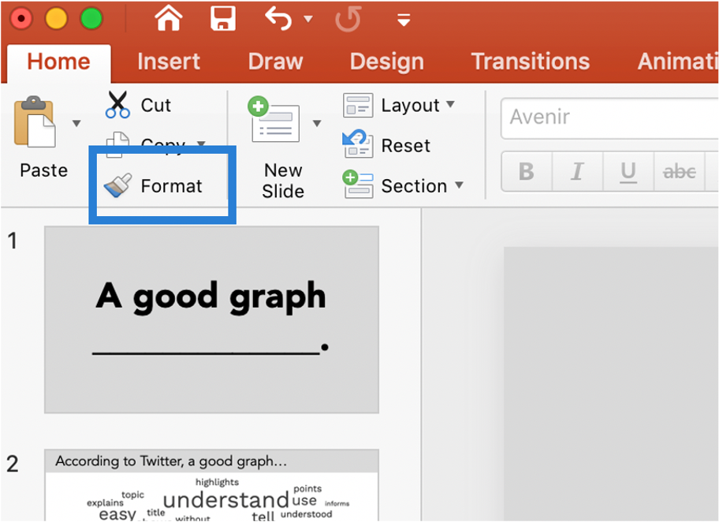Switch to the Insert tab

coord(169,62)
